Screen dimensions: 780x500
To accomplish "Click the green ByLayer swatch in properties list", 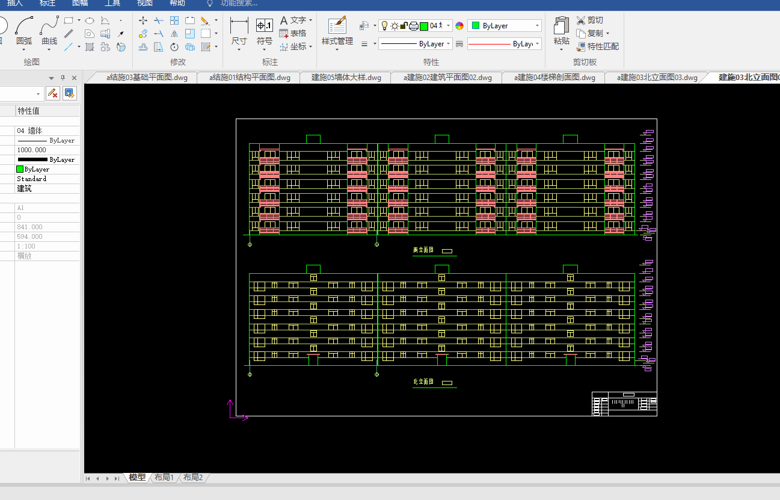I will click(x=20, y=169).
